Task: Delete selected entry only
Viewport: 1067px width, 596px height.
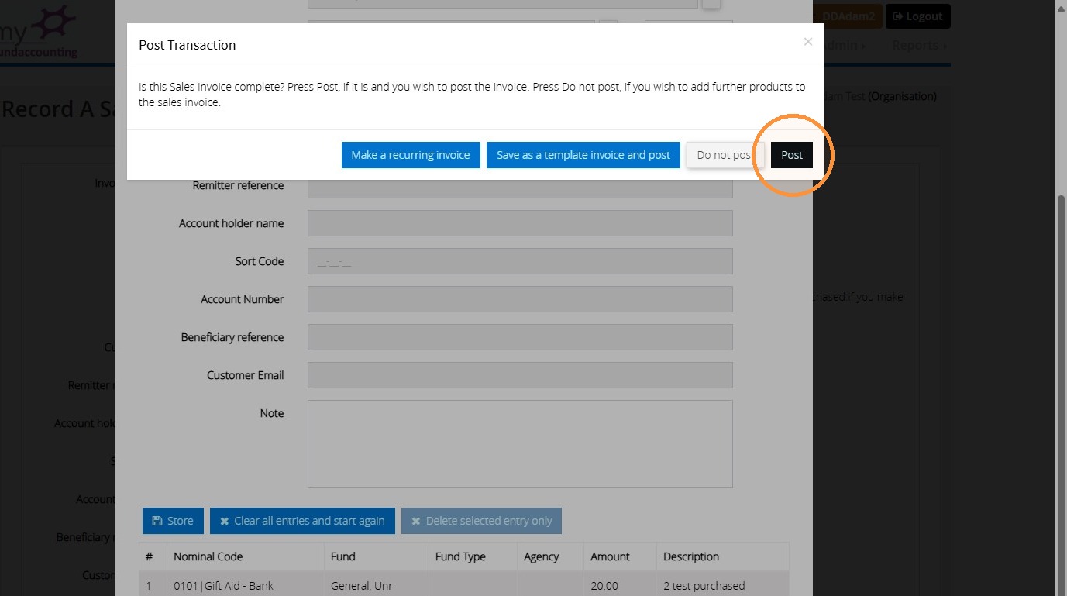Action: (x=481, y=521)
